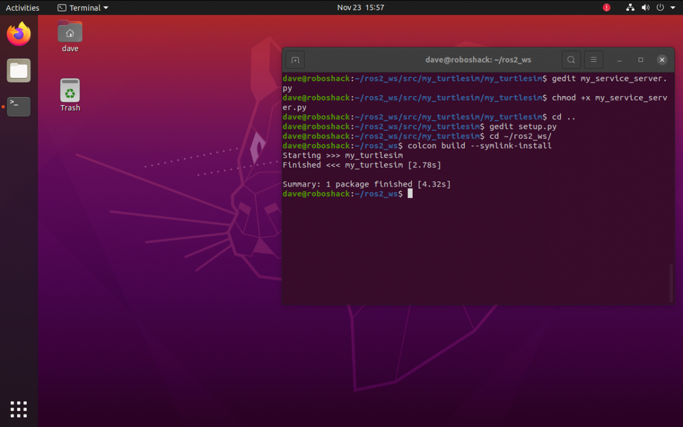
Task: Maximize the terminal window
Action: 640,60
